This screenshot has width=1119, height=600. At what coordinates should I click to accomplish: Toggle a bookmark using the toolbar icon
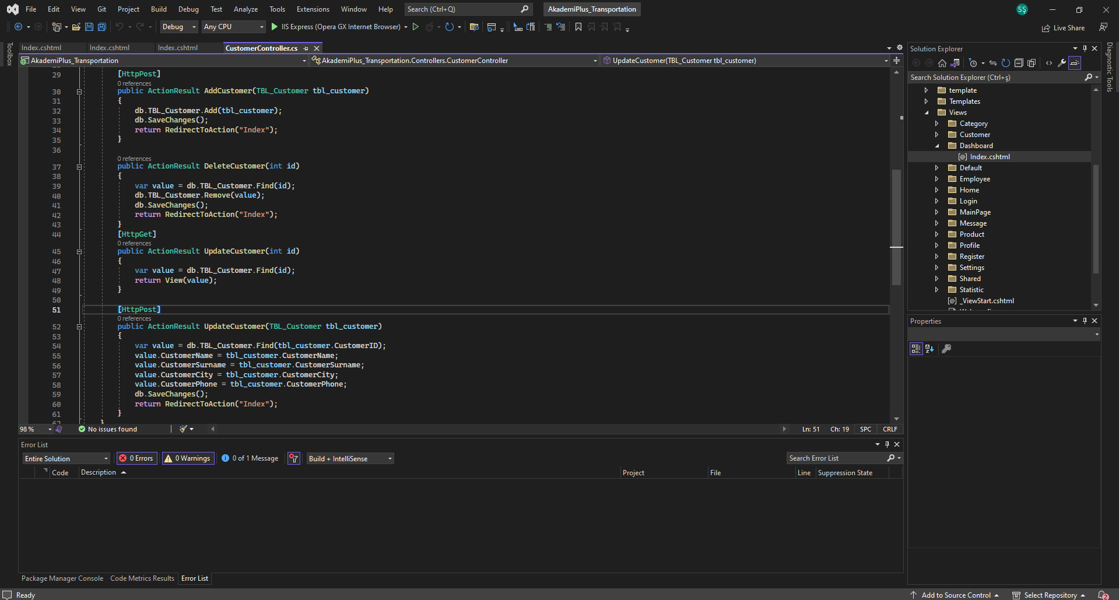tap(578, 27)
